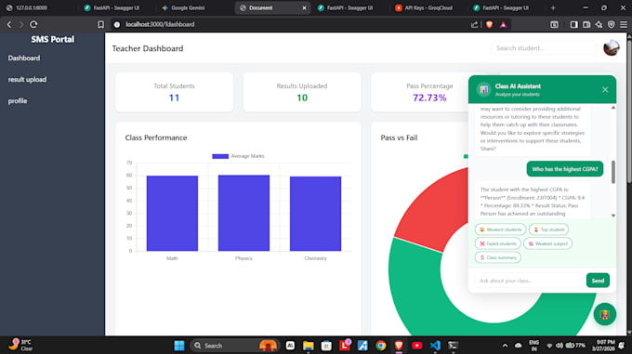Screen dimensions: 632x354
Task: Toggle the floating AI assistant button
Action: (605, 314)
